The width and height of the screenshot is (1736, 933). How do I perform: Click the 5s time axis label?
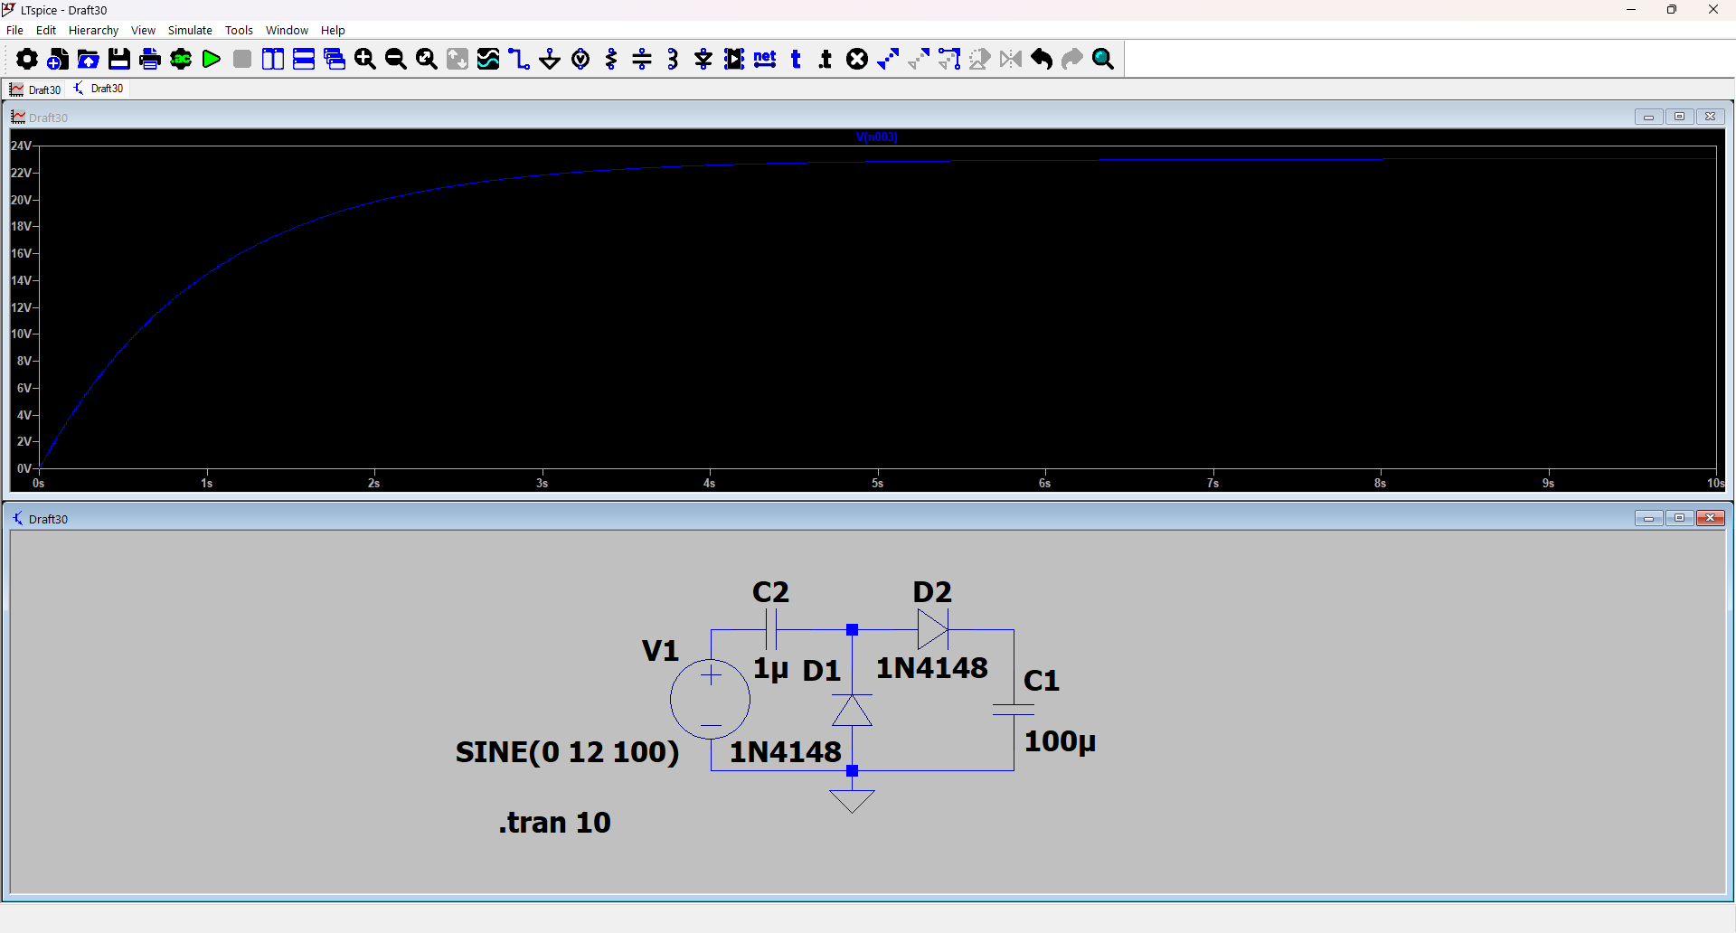click(x=877, y=484)
